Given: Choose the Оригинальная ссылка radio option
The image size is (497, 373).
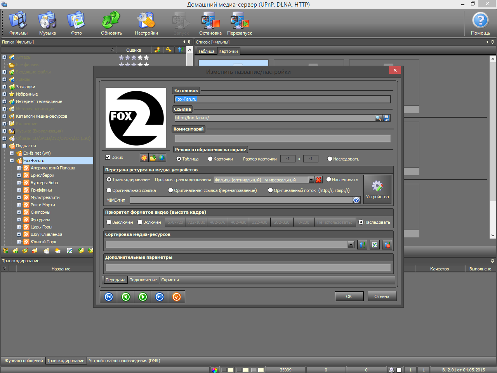Looking at the screenshot, I should [x=109, y=190].
